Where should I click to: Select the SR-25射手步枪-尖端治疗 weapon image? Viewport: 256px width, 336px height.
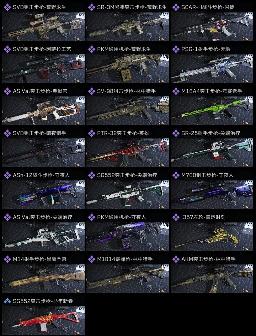(x=212, y=153)
